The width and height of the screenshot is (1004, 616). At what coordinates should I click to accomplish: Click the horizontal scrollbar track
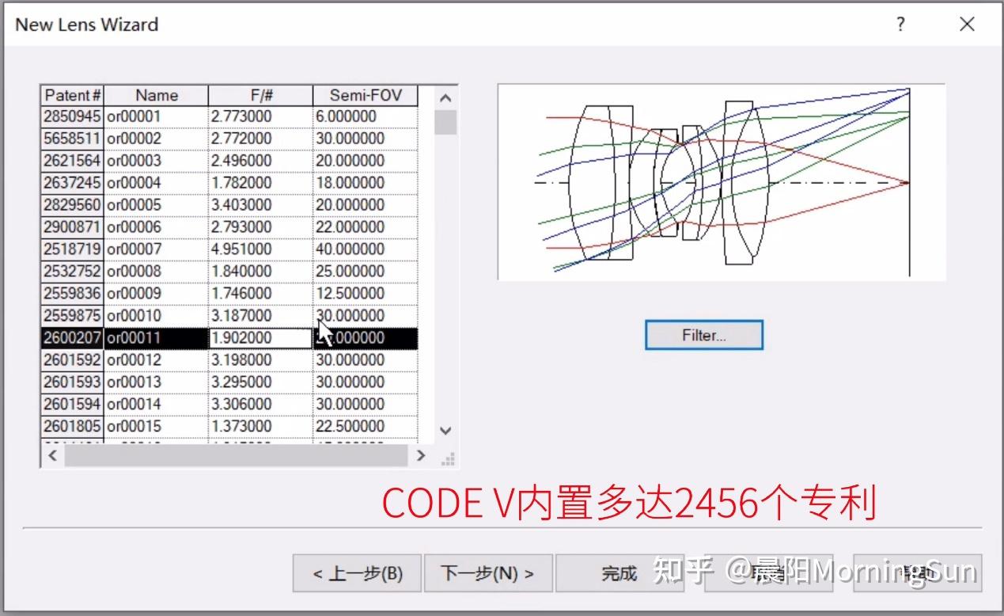click(x=237, y=456)
